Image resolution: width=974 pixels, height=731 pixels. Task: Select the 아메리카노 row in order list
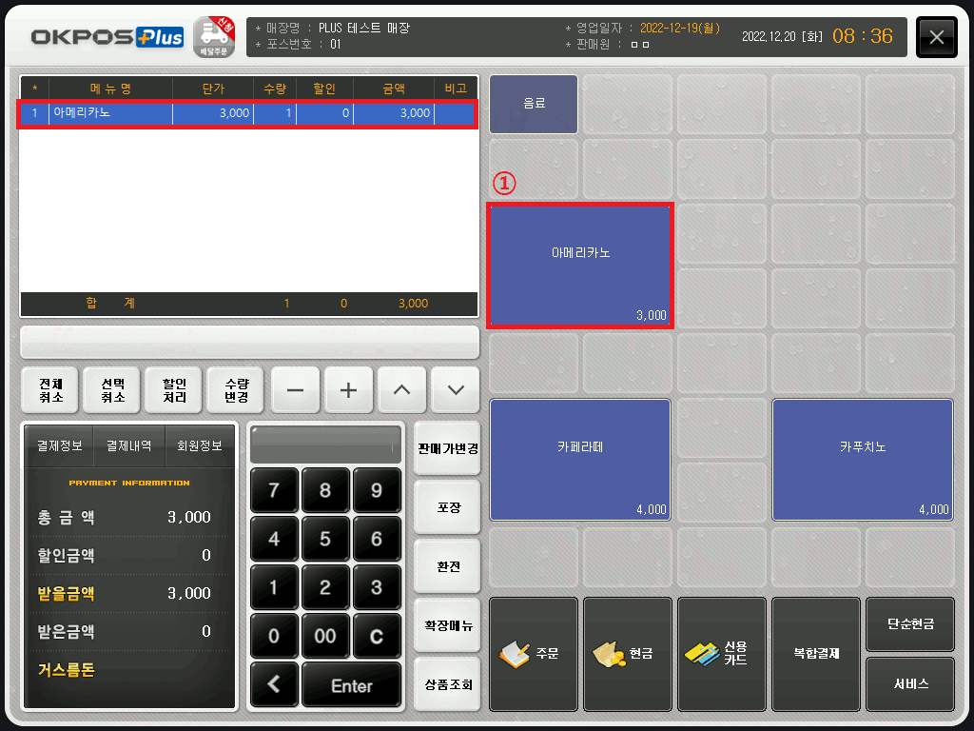point(247,113)
